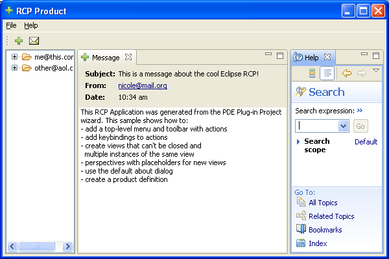Open the search expression dropdown arrow
This screenshot has width=389, height=259.
[x=344, y=126]
